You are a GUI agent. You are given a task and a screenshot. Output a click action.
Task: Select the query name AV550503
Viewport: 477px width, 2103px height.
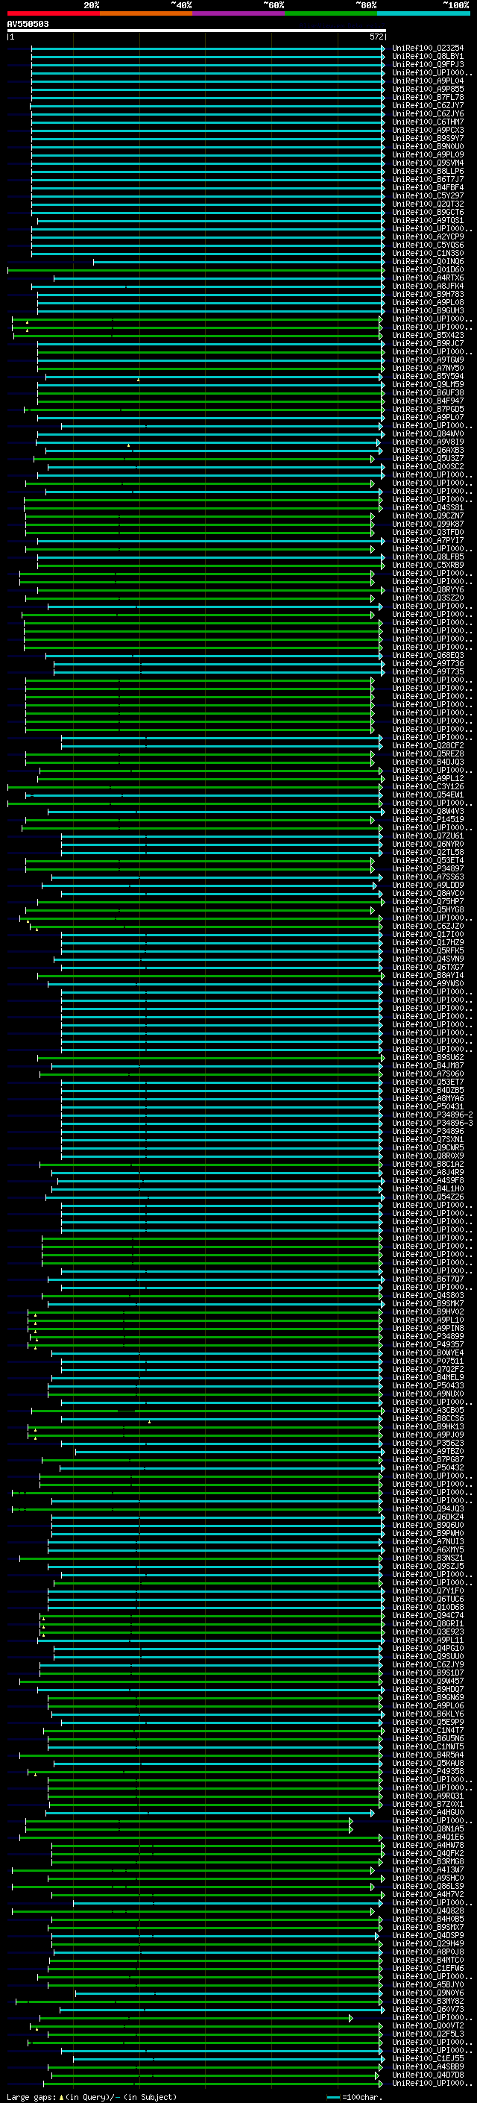pos(28,24)
